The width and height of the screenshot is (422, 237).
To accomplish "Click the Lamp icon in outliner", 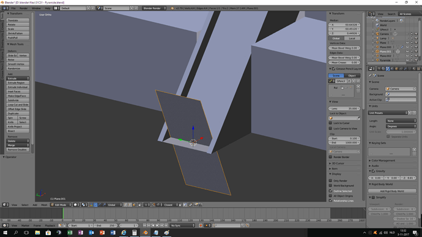I will [x=377, y=38].
